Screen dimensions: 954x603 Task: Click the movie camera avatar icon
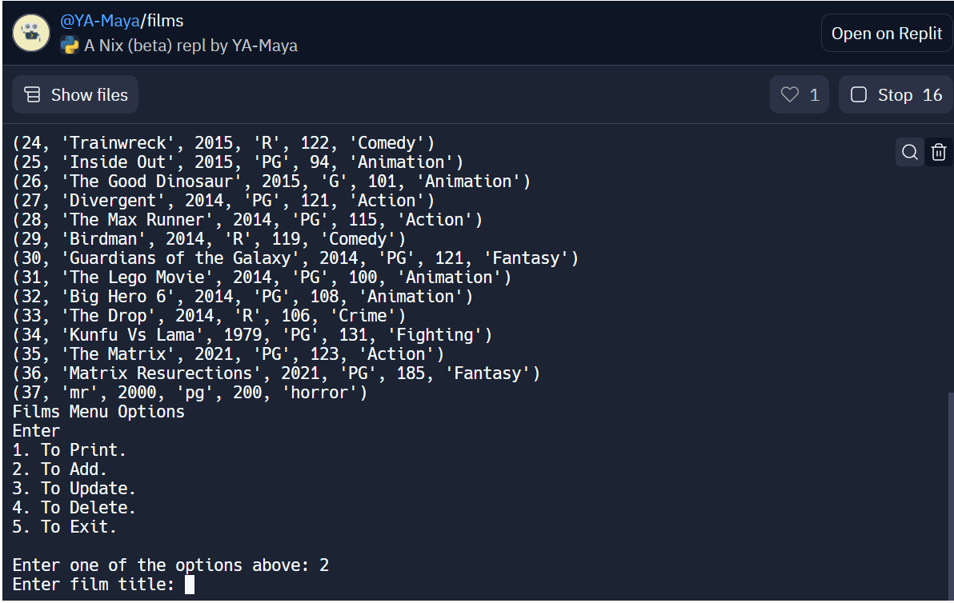(30, 33)
